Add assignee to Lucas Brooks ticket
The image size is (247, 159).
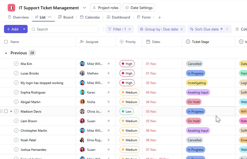pos(109,73)
